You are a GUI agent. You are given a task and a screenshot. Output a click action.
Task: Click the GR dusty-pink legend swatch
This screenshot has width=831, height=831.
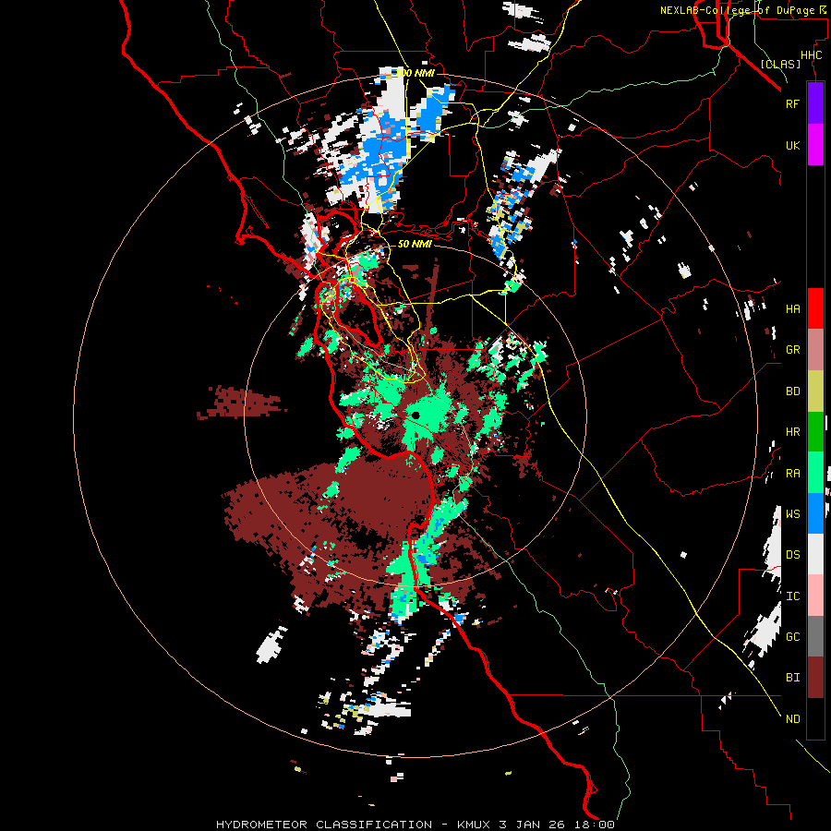815,350
